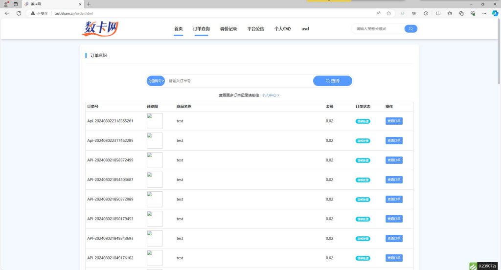View order API-202408021854303687

394,180
